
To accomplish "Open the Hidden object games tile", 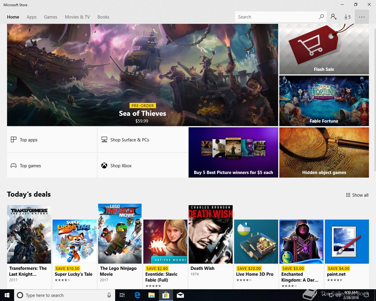I will click(324, 153).
